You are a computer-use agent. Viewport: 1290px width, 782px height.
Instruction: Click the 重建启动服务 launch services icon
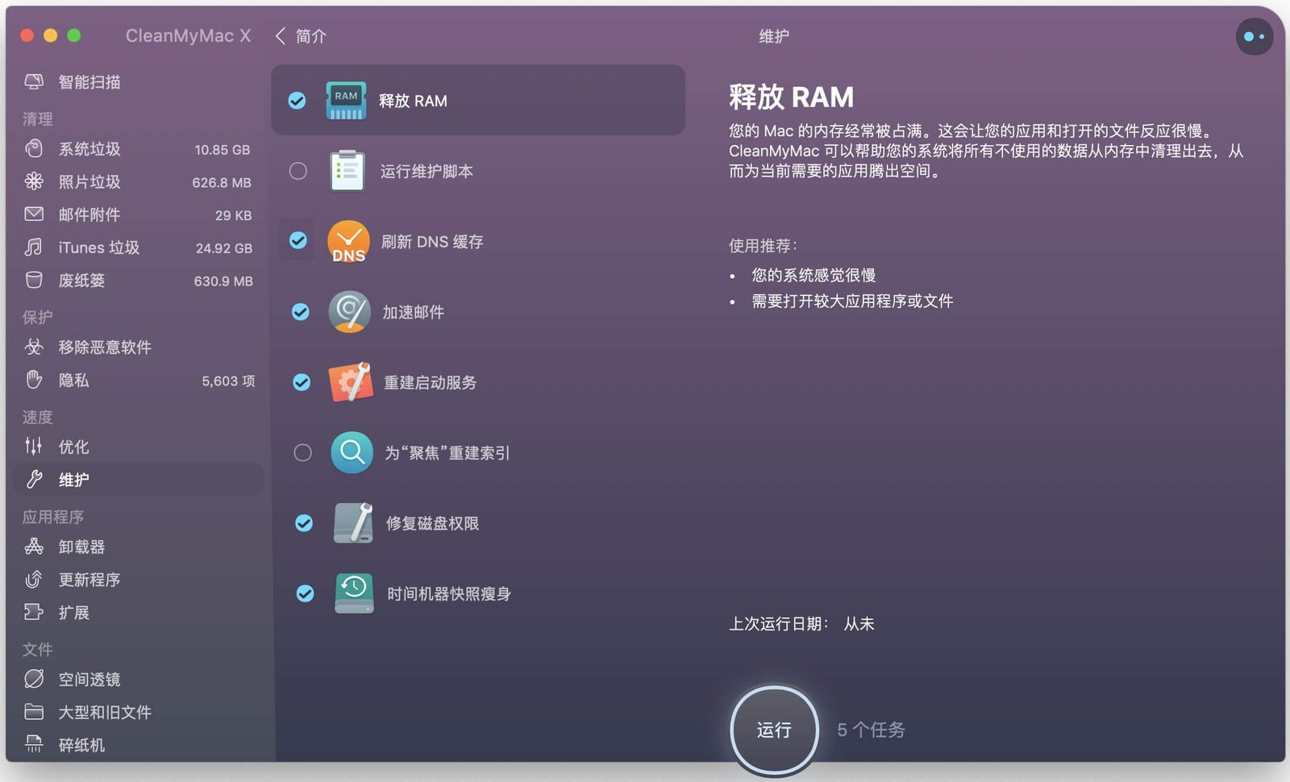click(x=350, y=382)
